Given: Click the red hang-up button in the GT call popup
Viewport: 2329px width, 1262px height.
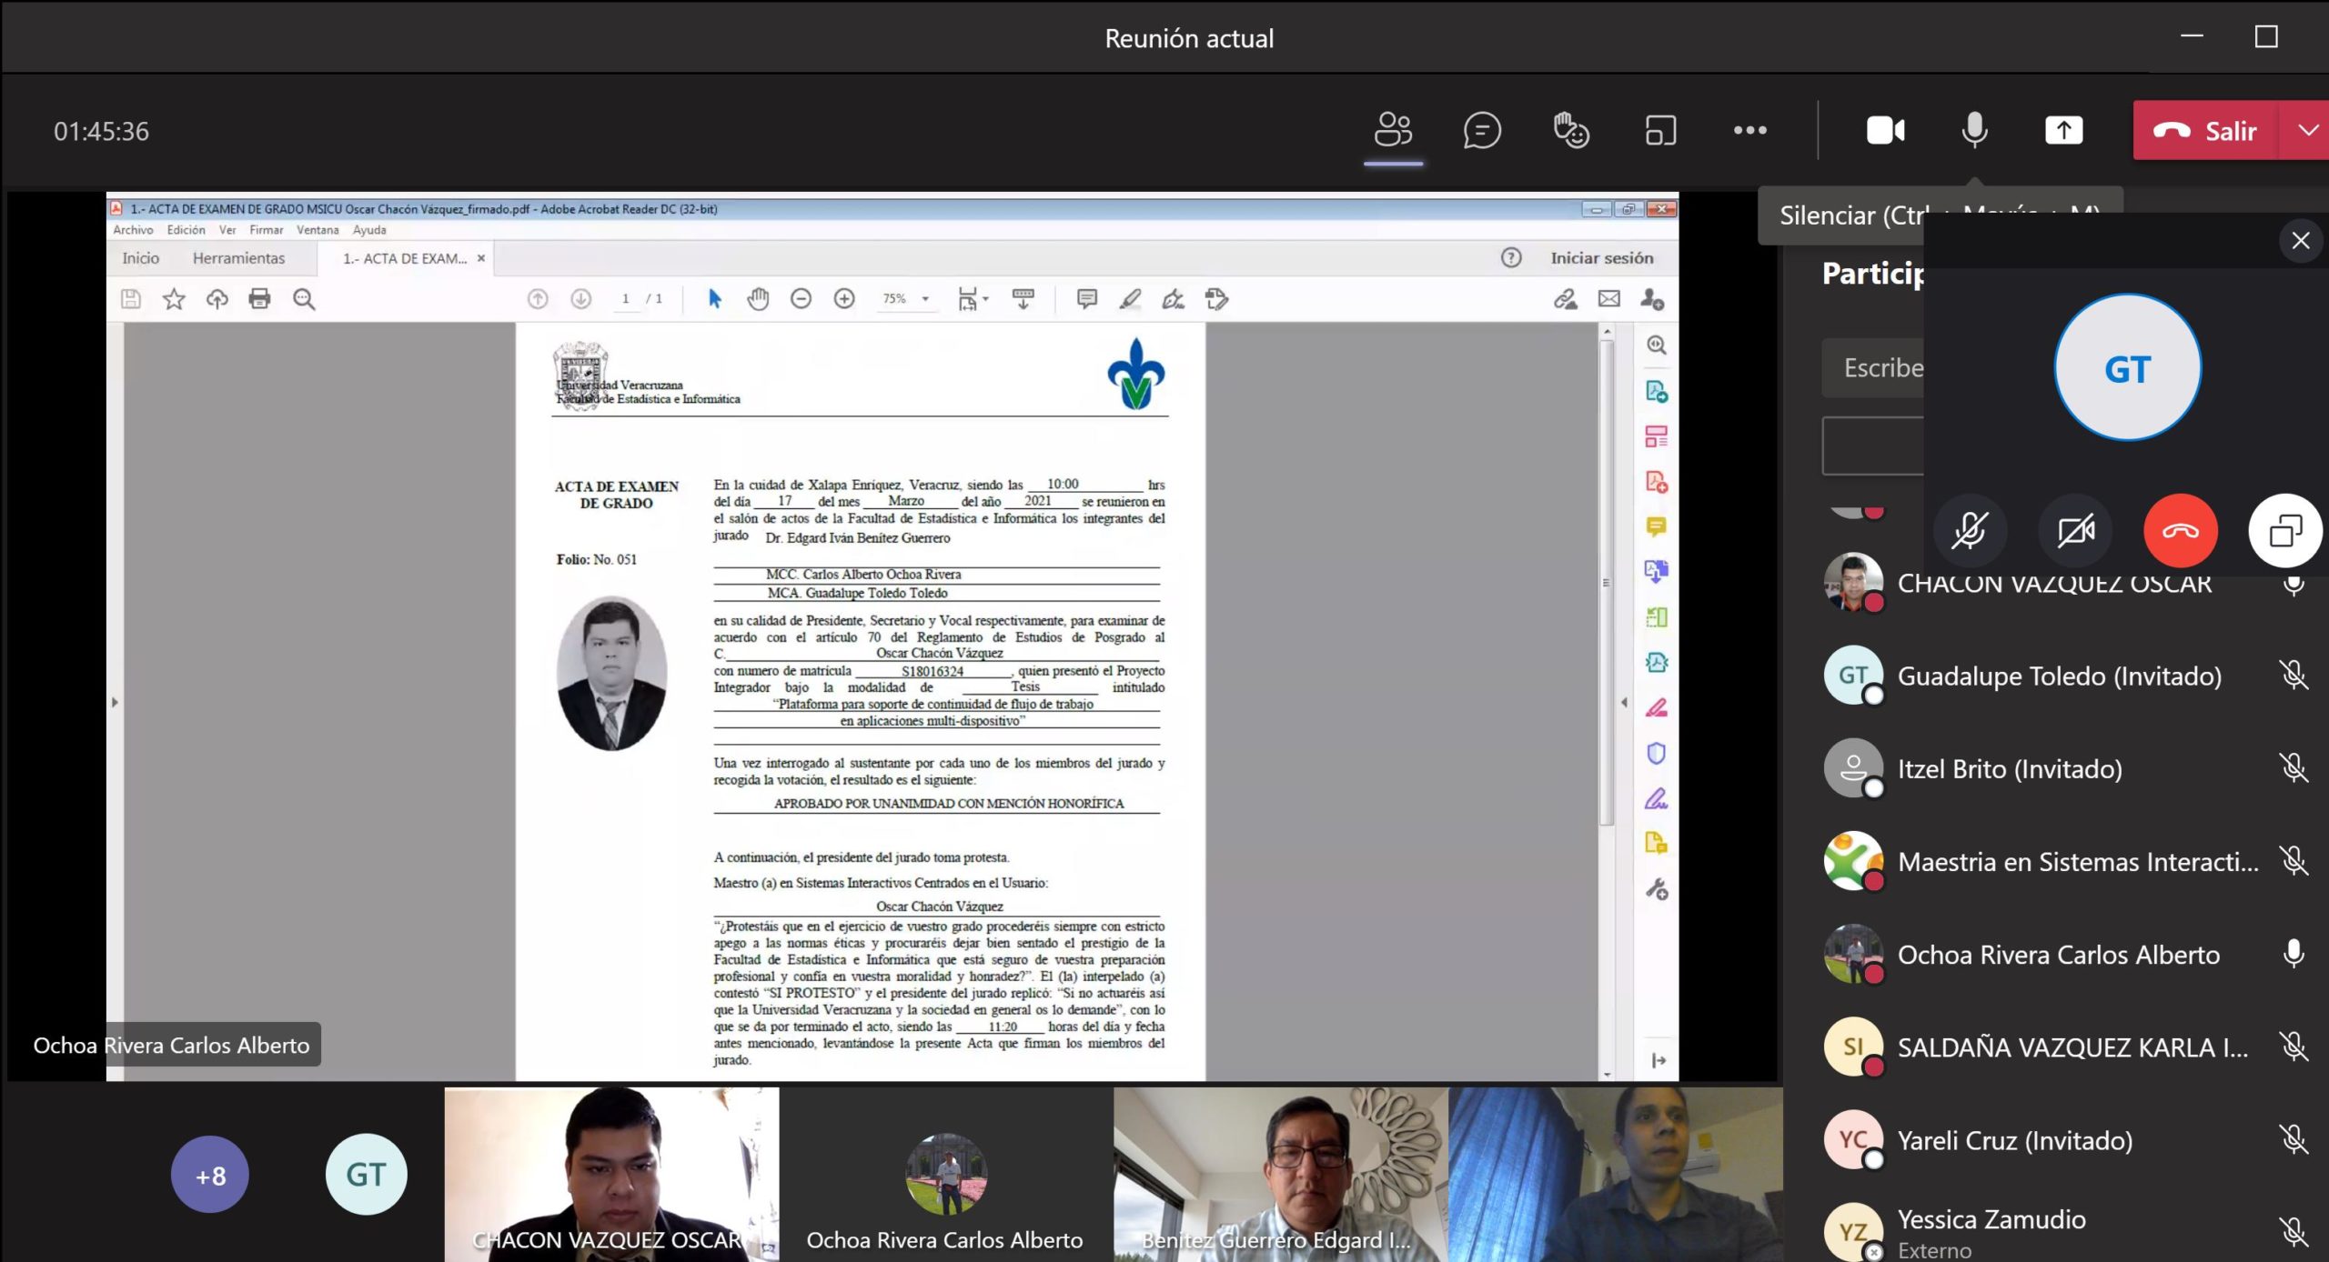Looking at the screenshot, I should pyautogui.click(x=2180, y=530).
